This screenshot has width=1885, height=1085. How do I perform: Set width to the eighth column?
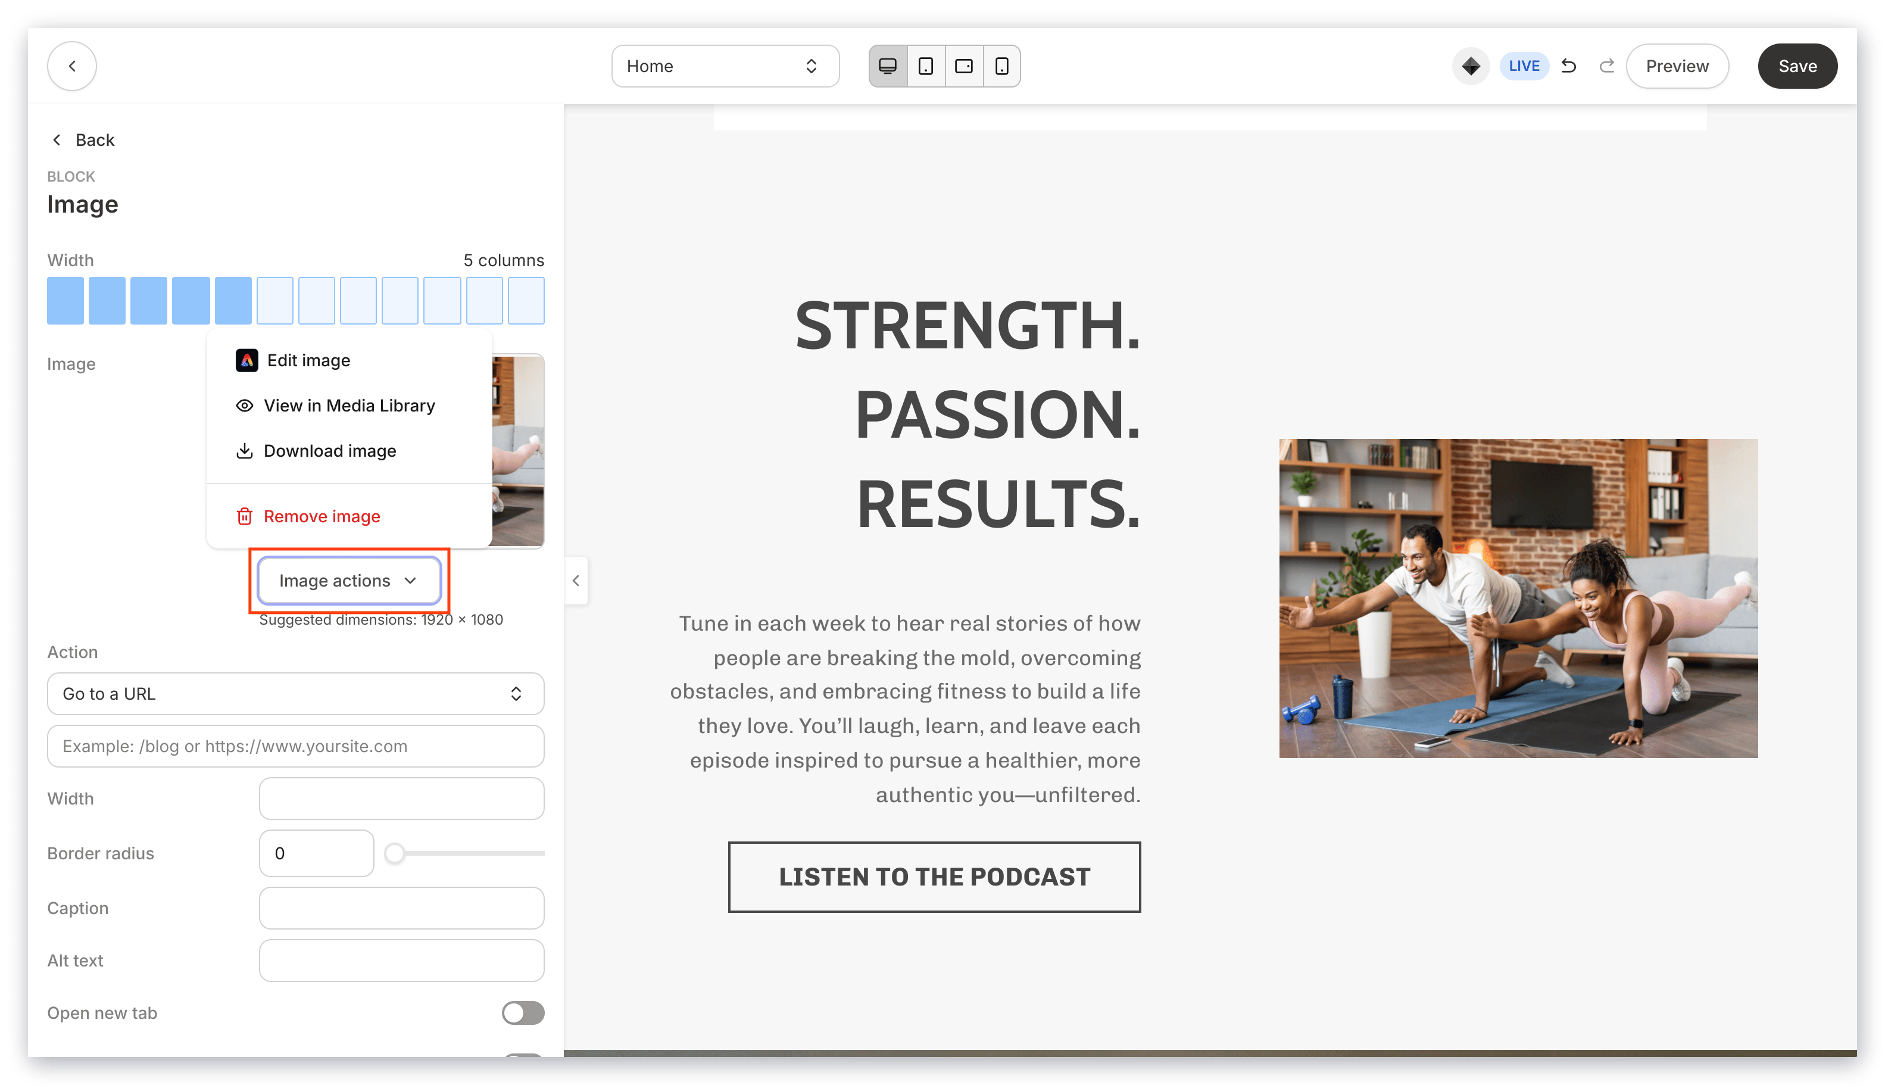(358, 300)
